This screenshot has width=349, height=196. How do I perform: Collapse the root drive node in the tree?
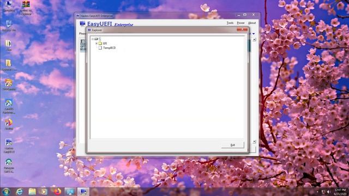pos(93,39)
